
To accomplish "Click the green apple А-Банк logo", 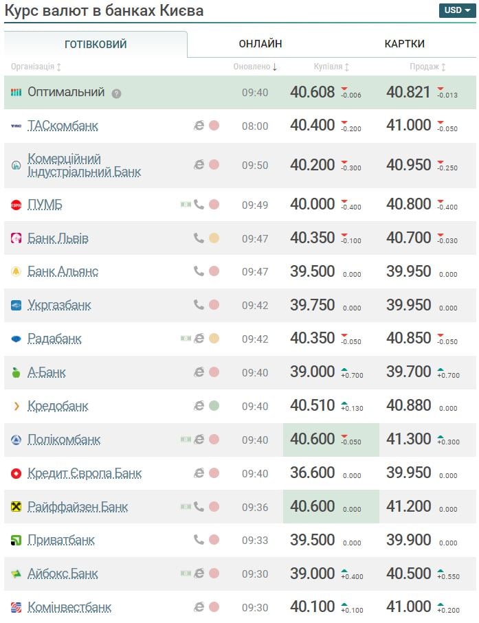I will click(16, 372).
